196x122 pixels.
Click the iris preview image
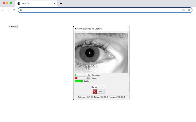[101, 53]
